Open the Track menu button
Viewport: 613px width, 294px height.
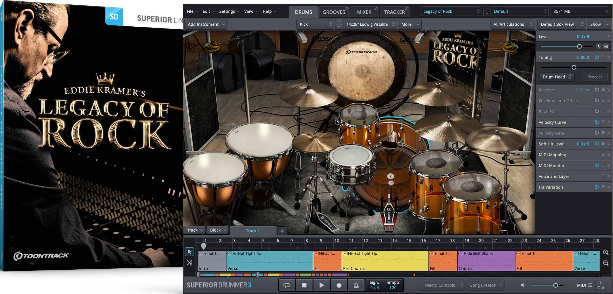coord(195,230)
